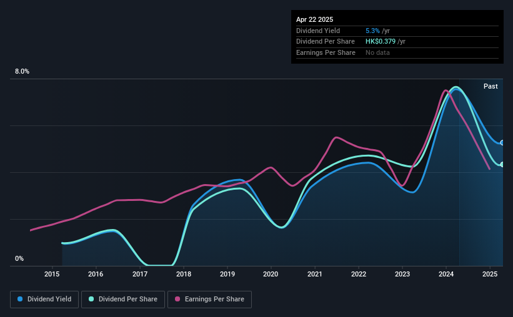Click the pink Earnings Per Share legend dot

(177, 299)
